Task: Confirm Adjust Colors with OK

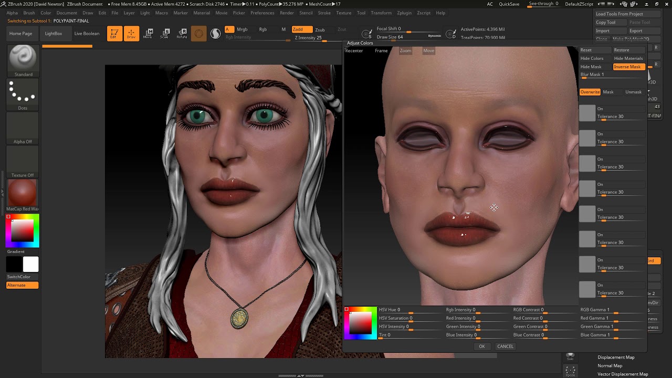Action: [x=482, y=346]
